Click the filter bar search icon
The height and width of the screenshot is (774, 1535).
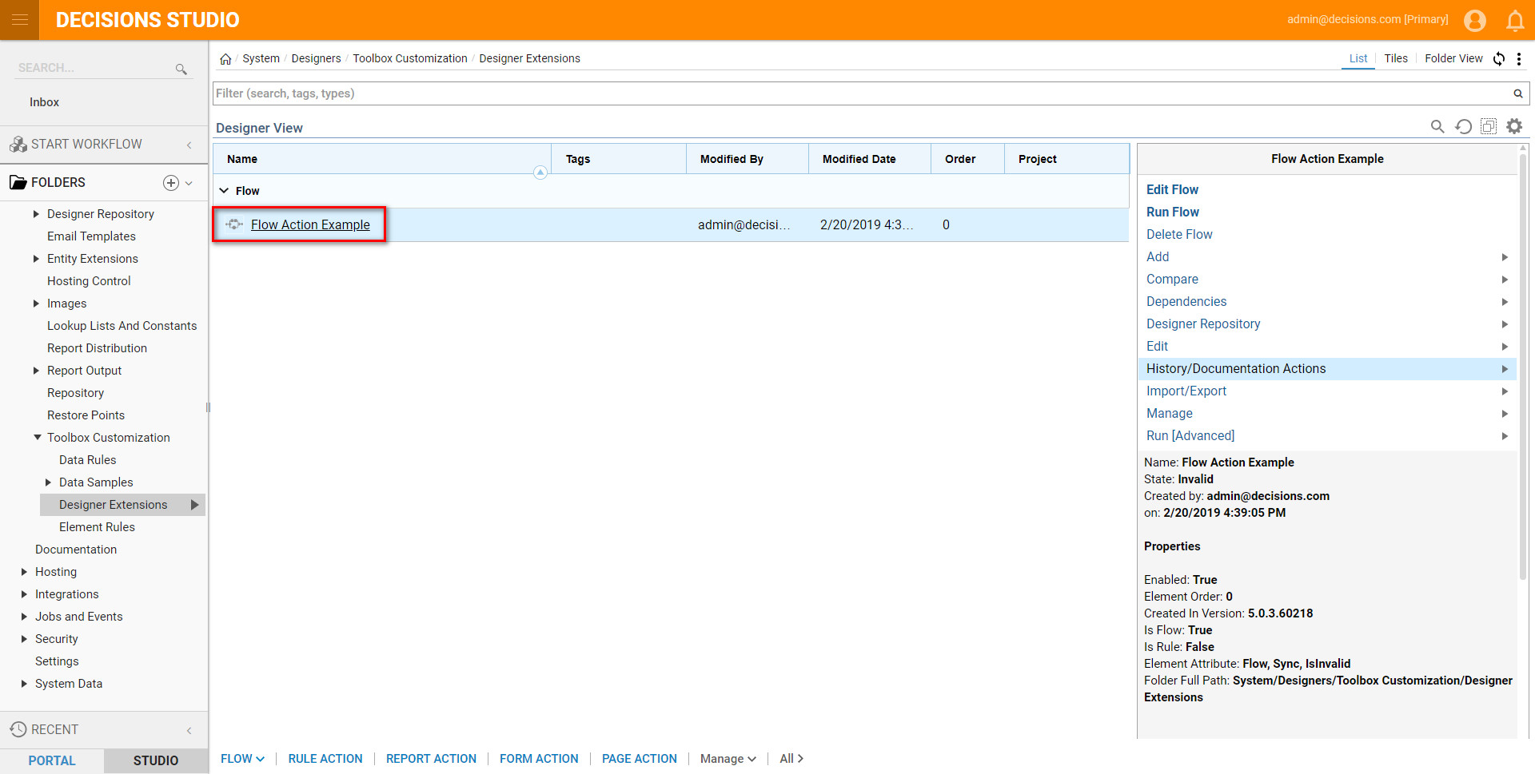[1517, 93]
